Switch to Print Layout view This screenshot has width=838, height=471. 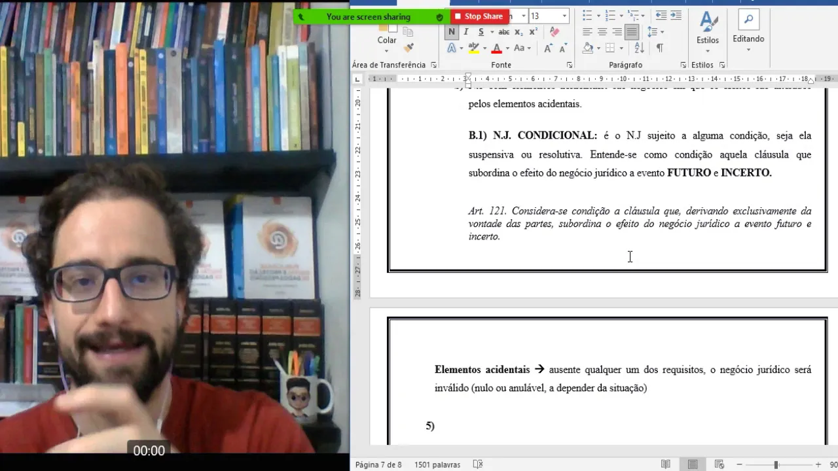[693, 464]
